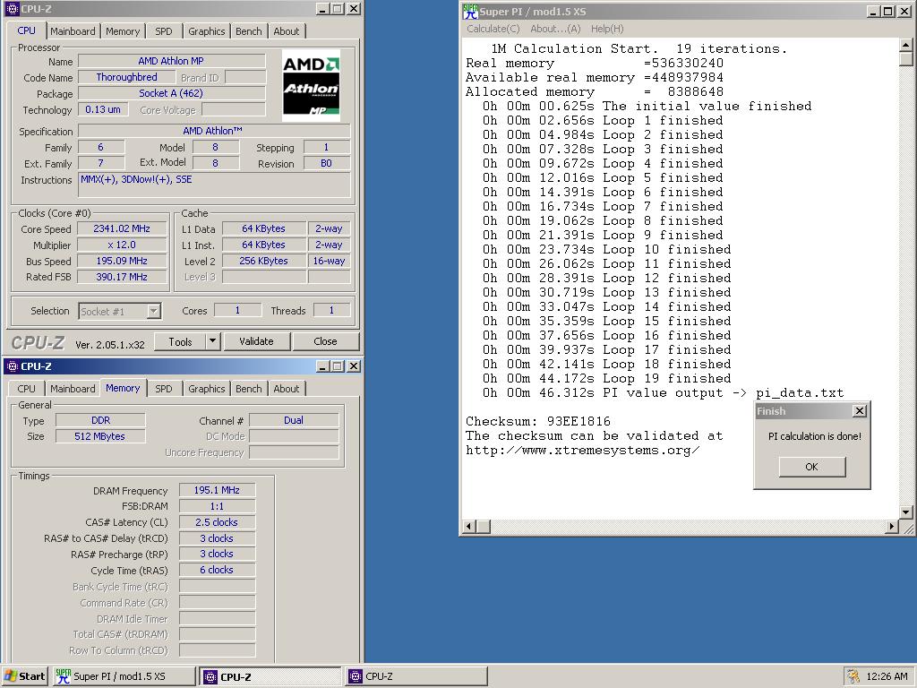Click the PI value output pi_data.txt line
This screenshot has width=917, height=688.
pyautogui.click(x=664, y=392)
